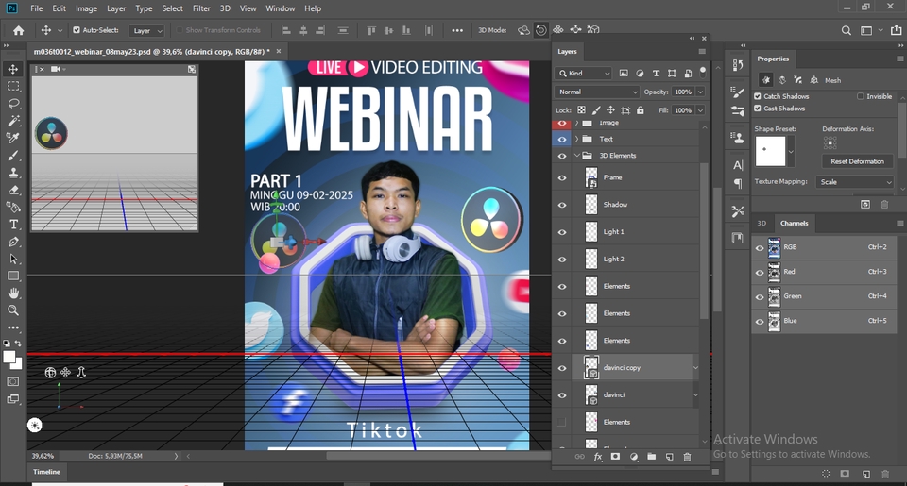This screenshot has width=907, height=486.
Task: Filter layers by type layers icon
Action: (x=656, y=74)
